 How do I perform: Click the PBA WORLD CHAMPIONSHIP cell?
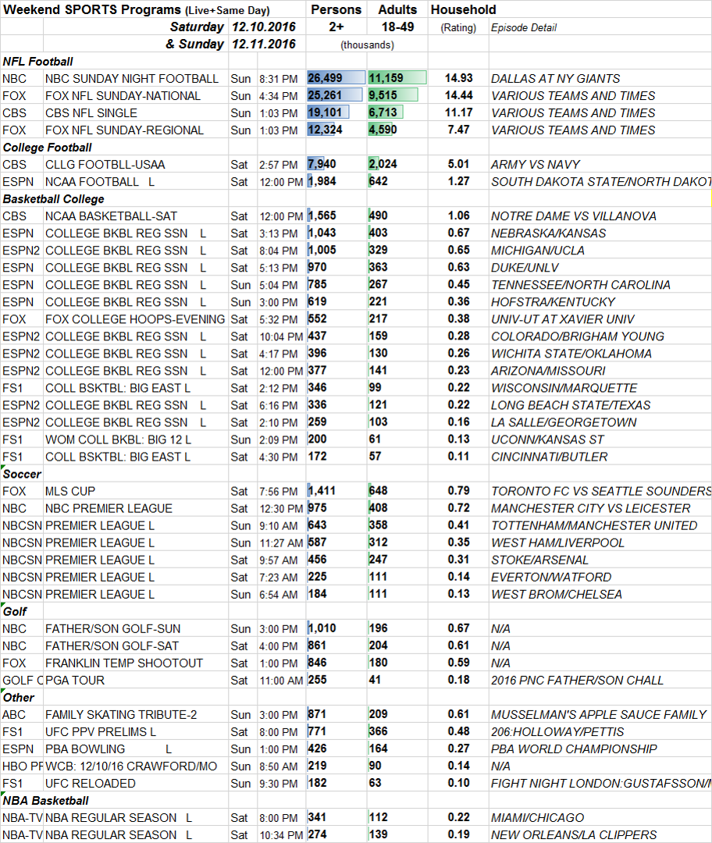pos(574,749)
